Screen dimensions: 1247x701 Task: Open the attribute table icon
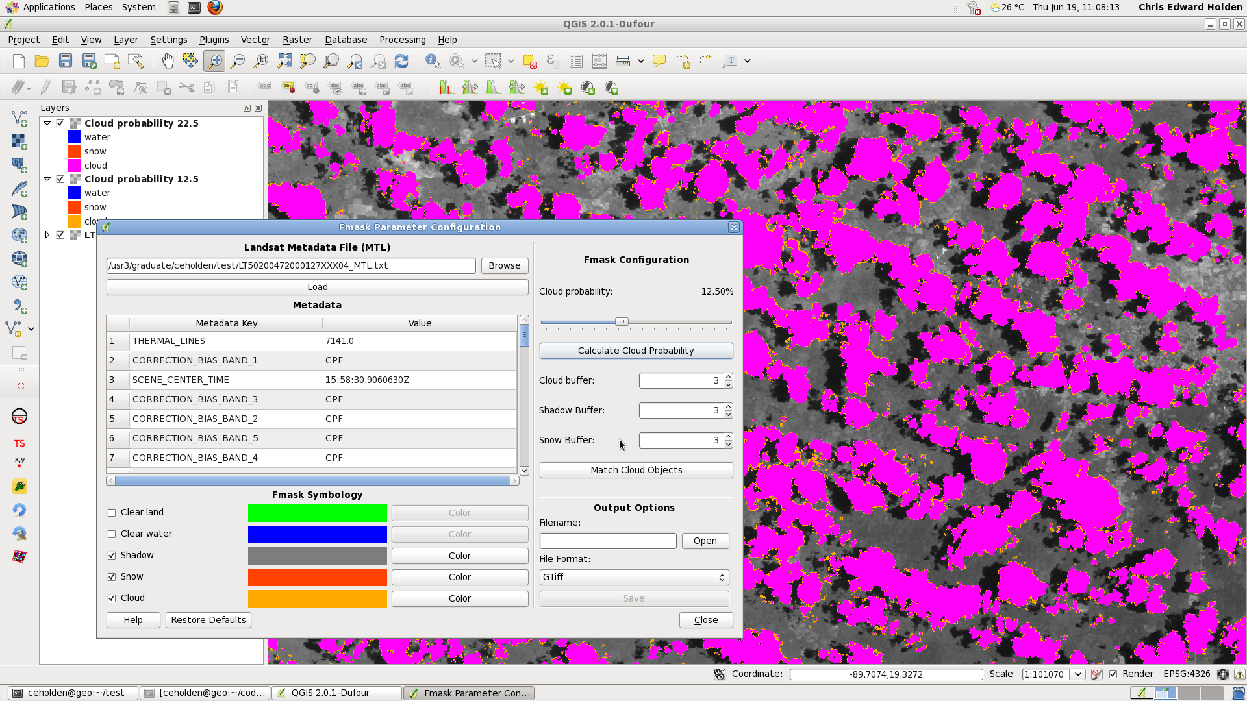coord(575,61)
